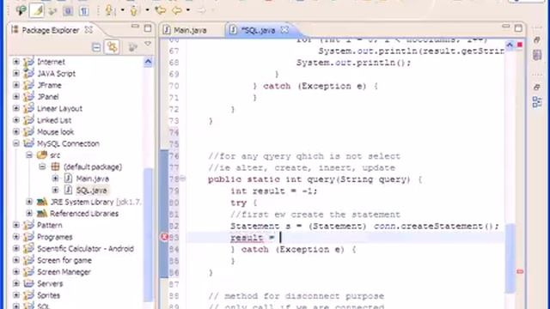This screenshot has height=309, width=550.
Task: Click red error indicator atop overview ruler
Action: click(520, 45)
